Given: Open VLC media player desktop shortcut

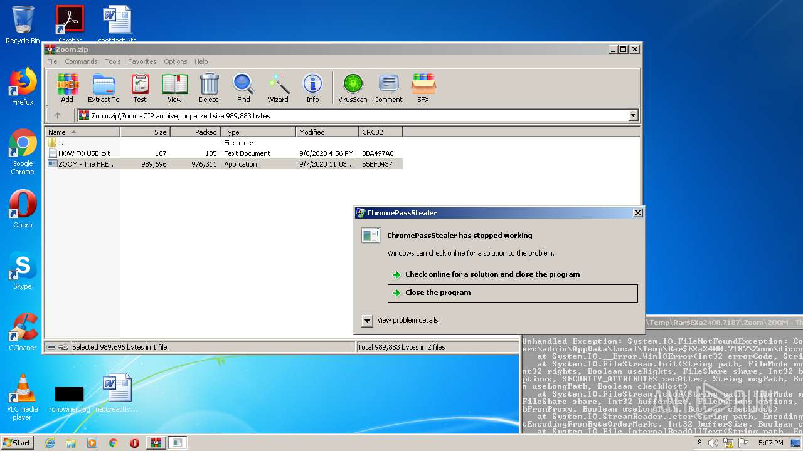Looking at the screenshot, I should [23, 397].
